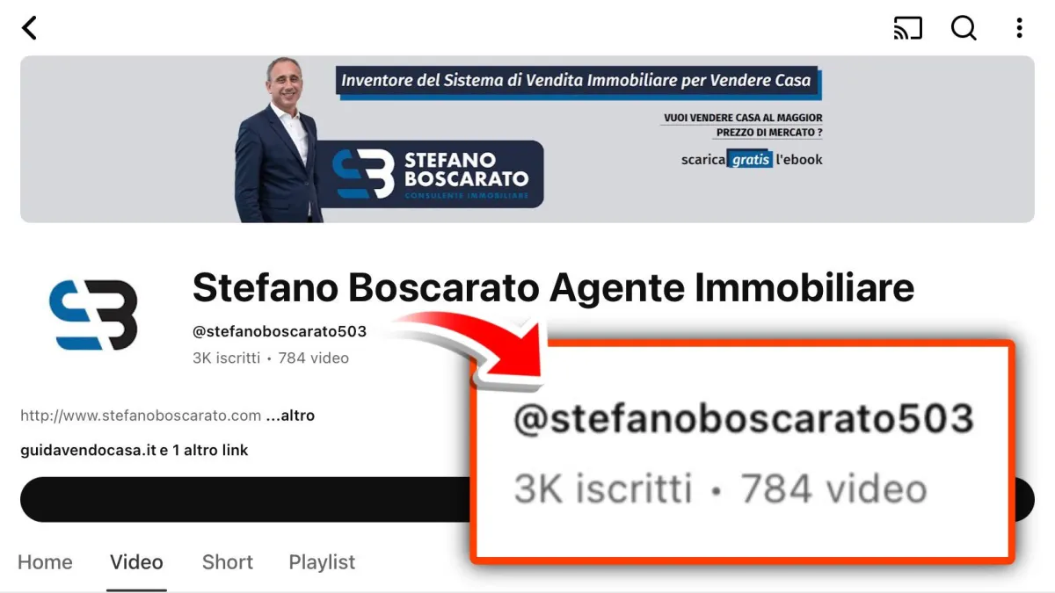This screenshot has height=593, width=1055.
Task: Switch to the Home tab
Action: point(45,562)
